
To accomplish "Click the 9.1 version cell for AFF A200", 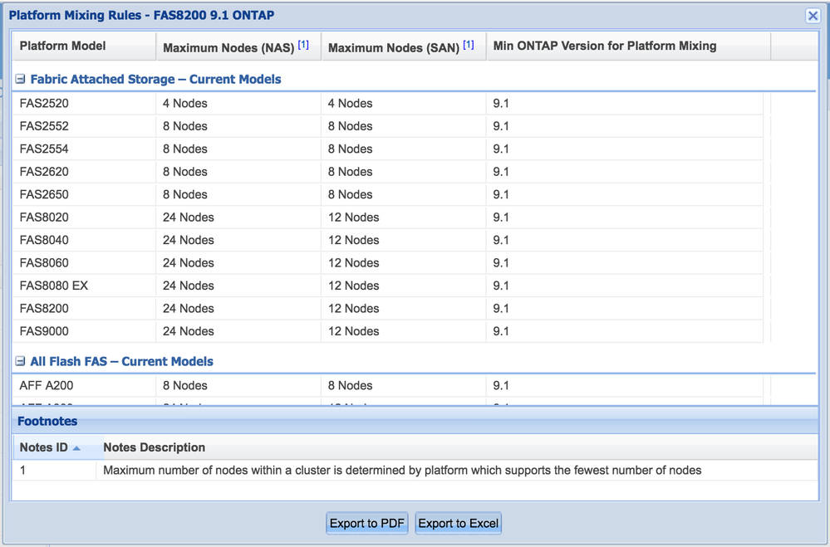I will [625, 385].
